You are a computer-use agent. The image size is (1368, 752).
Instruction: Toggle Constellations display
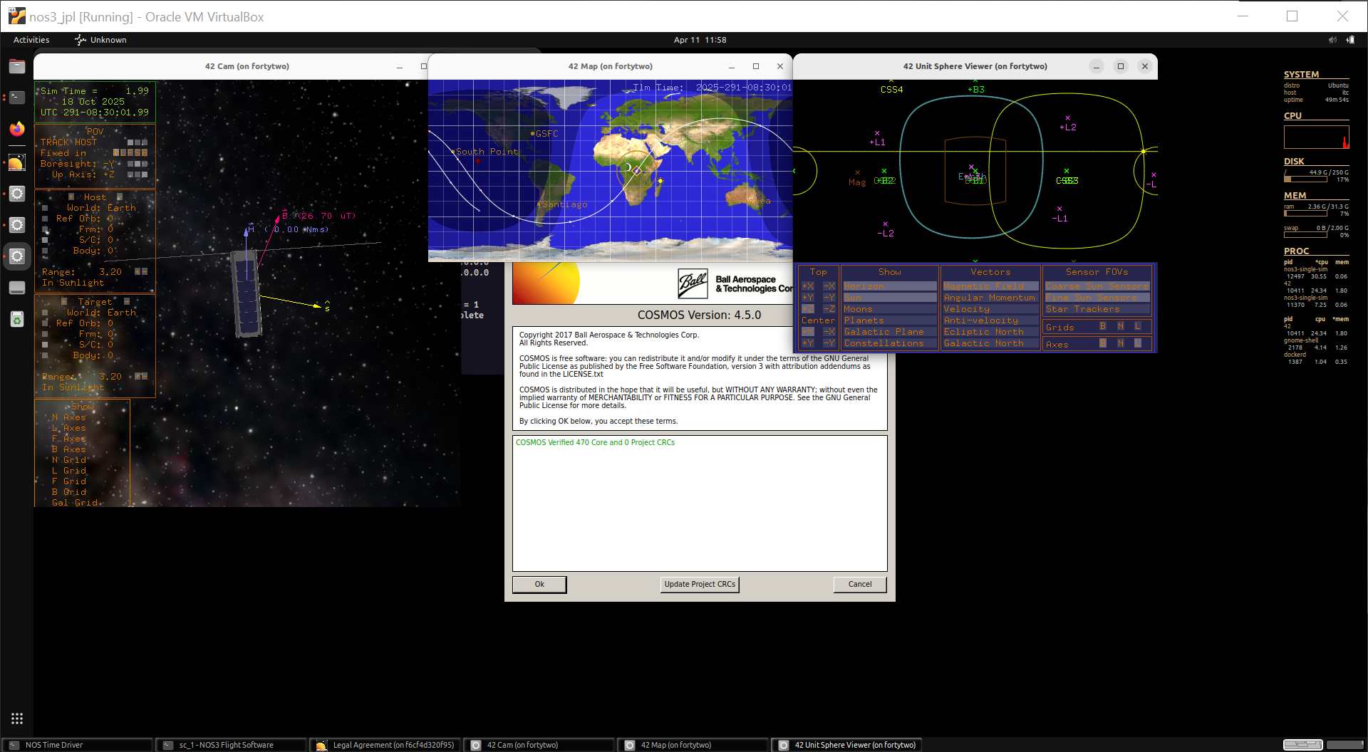click(890, 343)
